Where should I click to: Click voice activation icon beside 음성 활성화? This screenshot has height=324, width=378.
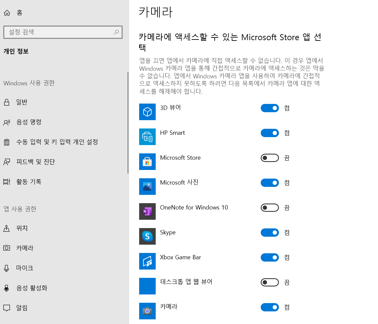tap(7, 288)
